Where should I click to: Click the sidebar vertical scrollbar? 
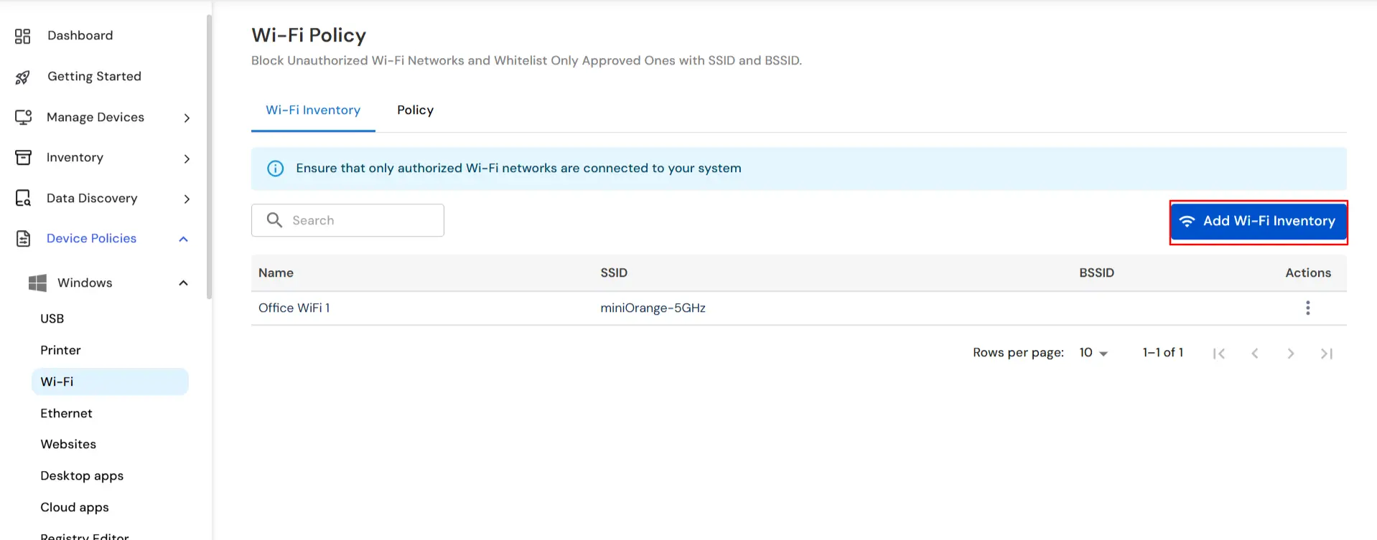(209, 156)
